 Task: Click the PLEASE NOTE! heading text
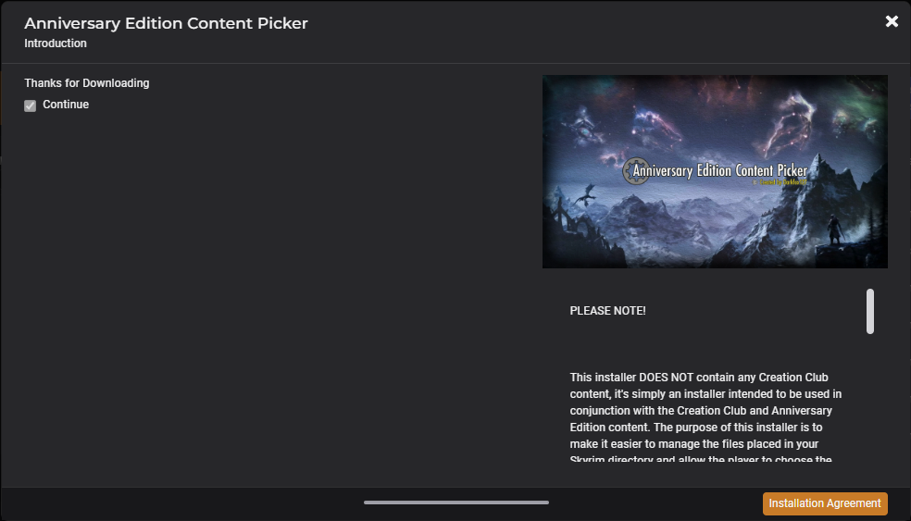point(607,311)
